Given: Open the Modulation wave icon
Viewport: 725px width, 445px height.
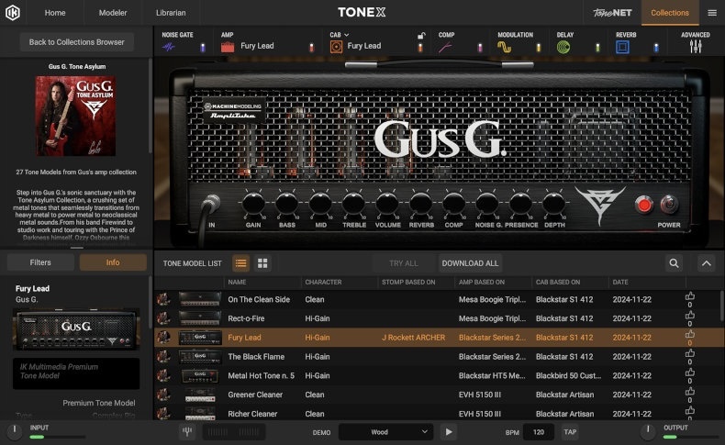Looking at the screenshot, I should (504, 47).
